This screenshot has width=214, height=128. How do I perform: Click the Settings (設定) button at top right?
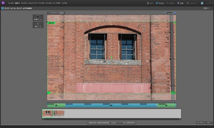point(205,8)
